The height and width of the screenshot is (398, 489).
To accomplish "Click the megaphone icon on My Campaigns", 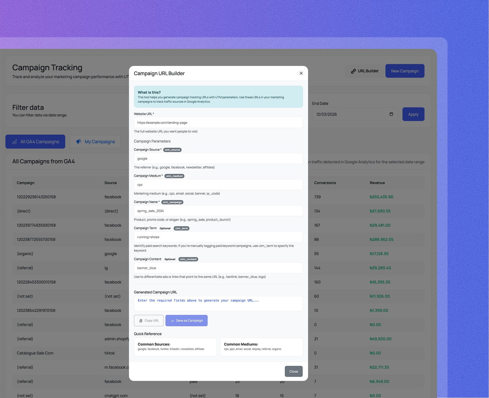I will (79, 142).
